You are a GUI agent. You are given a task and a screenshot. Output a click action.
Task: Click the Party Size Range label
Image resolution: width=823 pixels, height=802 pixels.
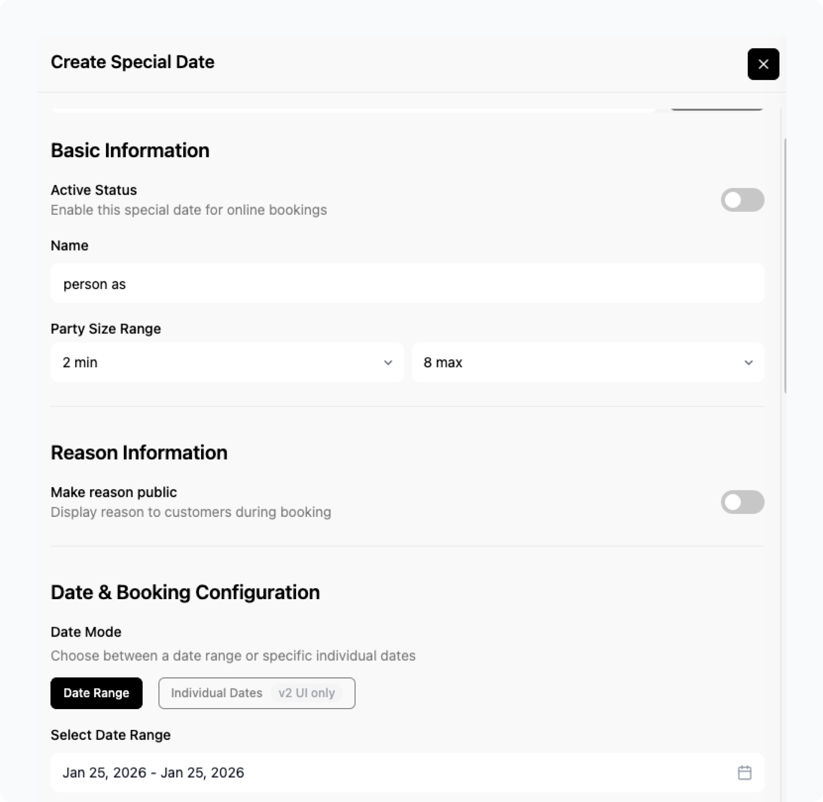click(x=106, y=329)
